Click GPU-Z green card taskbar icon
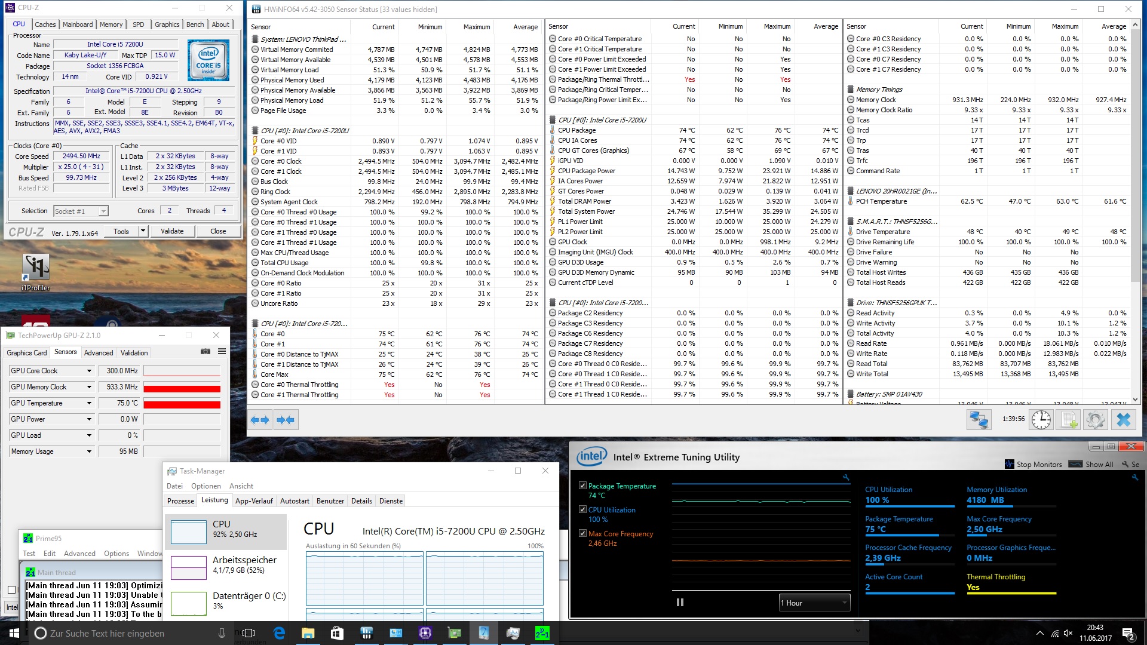 click(455, 633)
